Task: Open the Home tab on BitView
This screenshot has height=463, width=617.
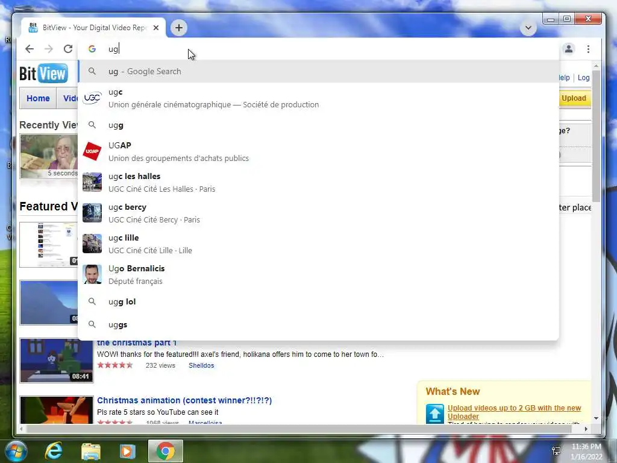Action: pyautogui.click(x=38, y=98)
